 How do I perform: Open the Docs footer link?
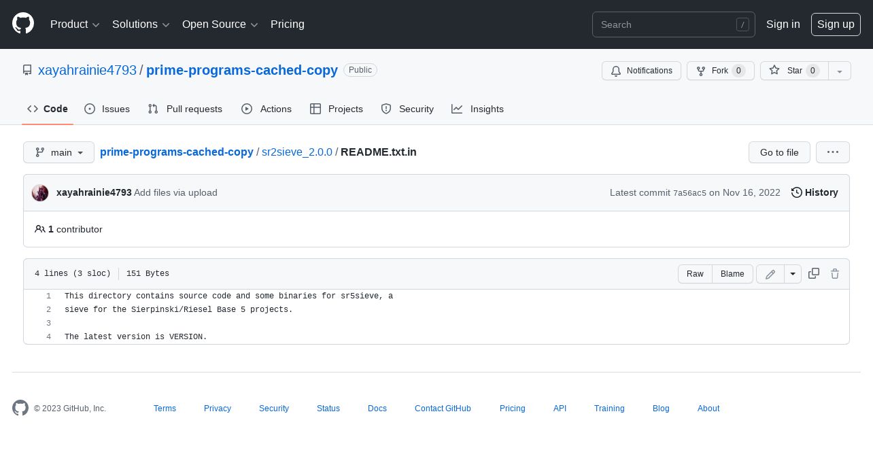click(x=377, y=409)
